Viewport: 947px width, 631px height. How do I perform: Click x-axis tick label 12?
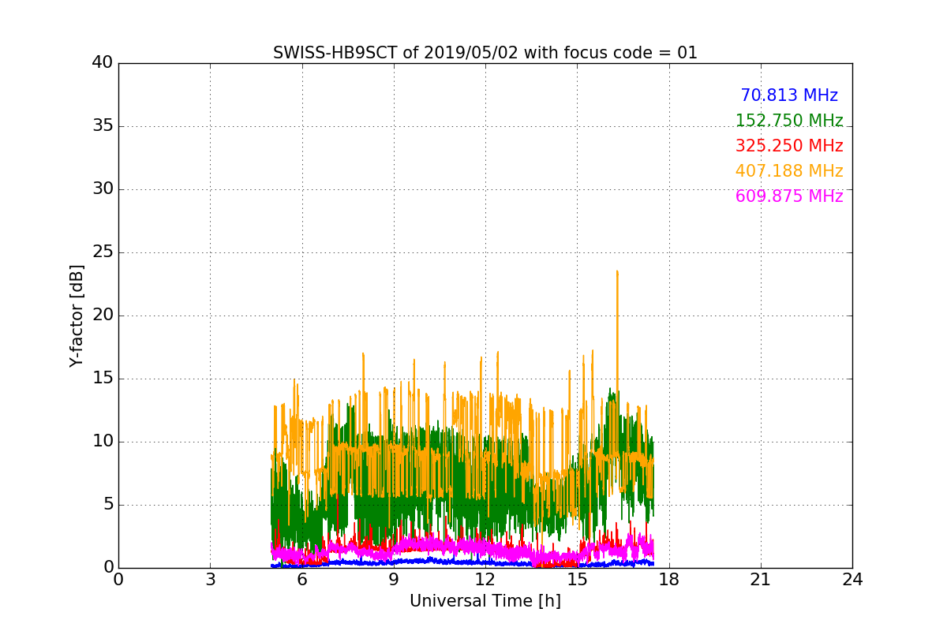click(485, 579)
